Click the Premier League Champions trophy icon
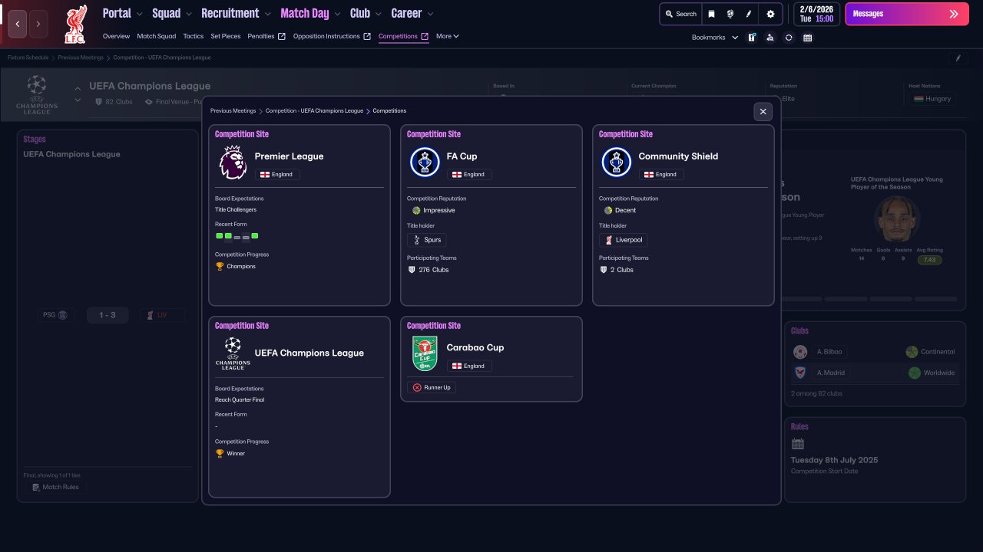This screenshot has width=983, height=552. [x=220, y=266]
